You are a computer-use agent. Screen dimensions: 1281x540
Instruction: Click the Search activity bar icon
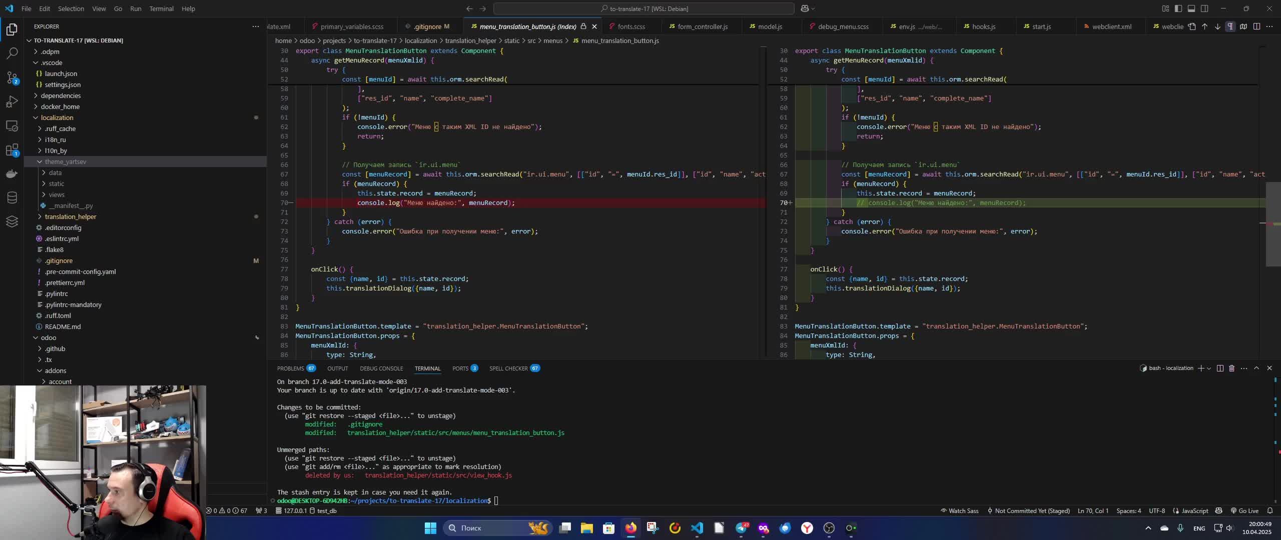point(12,53)
